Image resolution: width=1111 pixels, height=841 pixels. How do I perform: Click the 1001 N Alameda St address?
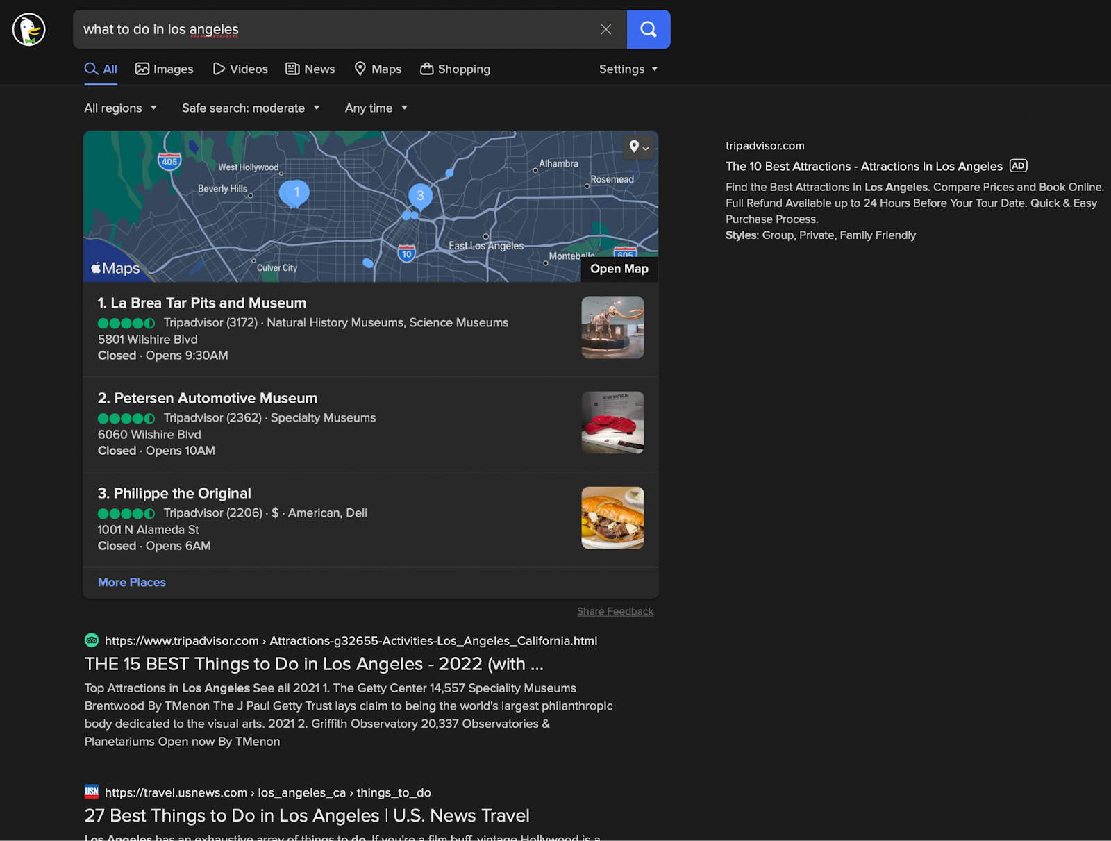pos(148,529)
